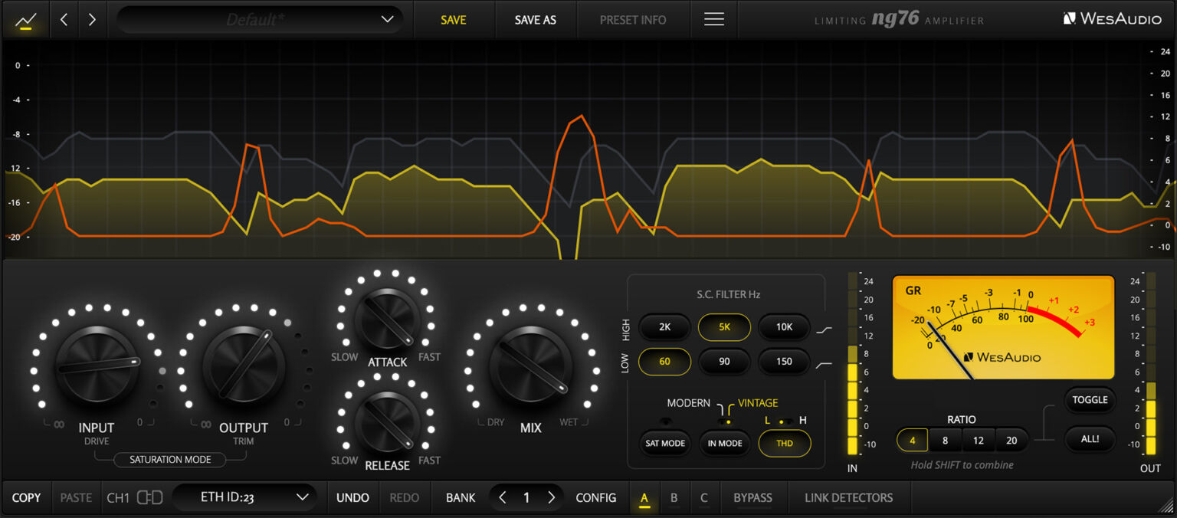1177x518 pixels.
Task: Select the 2K high filter
Action: click(664, 327)
